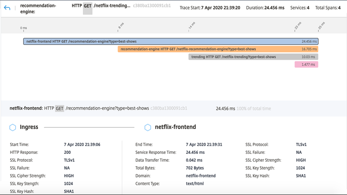Click Ingress SSL Protocol value TLSv1
The width and height of the screenshot is (347, 195).
coord(69,160)
